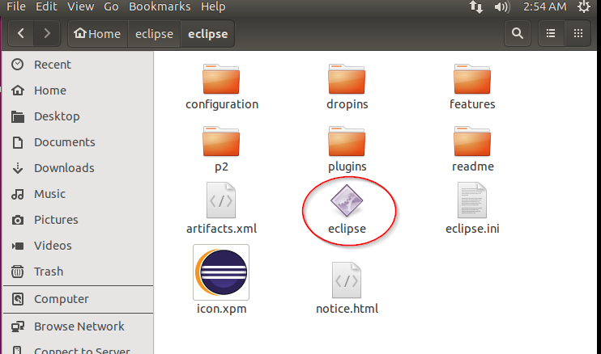Click the Home breadcrumb button

(x=97, y=34)
